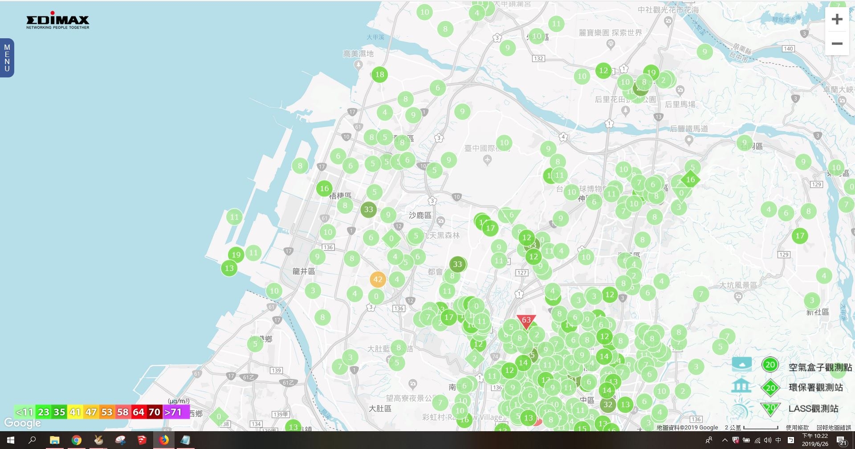855x449 pixels.
Task: Zoom out of the map
Action: coord(837,44)
